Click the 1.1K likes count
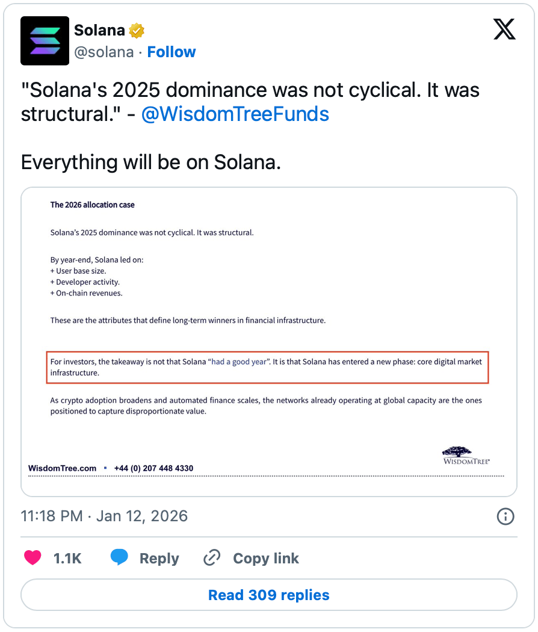This screenshot has width=538, height=632. [67, 559]
